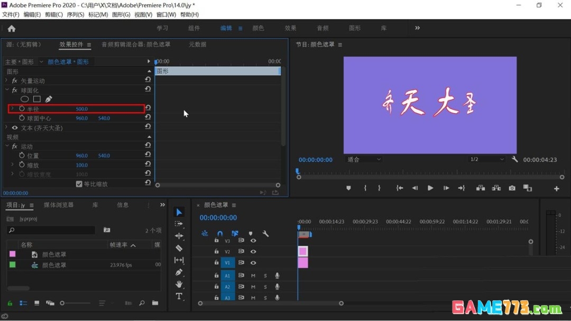Select the Hand tool
571x321 pixels.
[x=179, y=285]
